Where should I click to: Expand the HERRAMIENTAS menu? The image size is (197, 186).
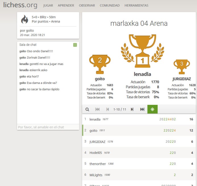click(136, 5)
